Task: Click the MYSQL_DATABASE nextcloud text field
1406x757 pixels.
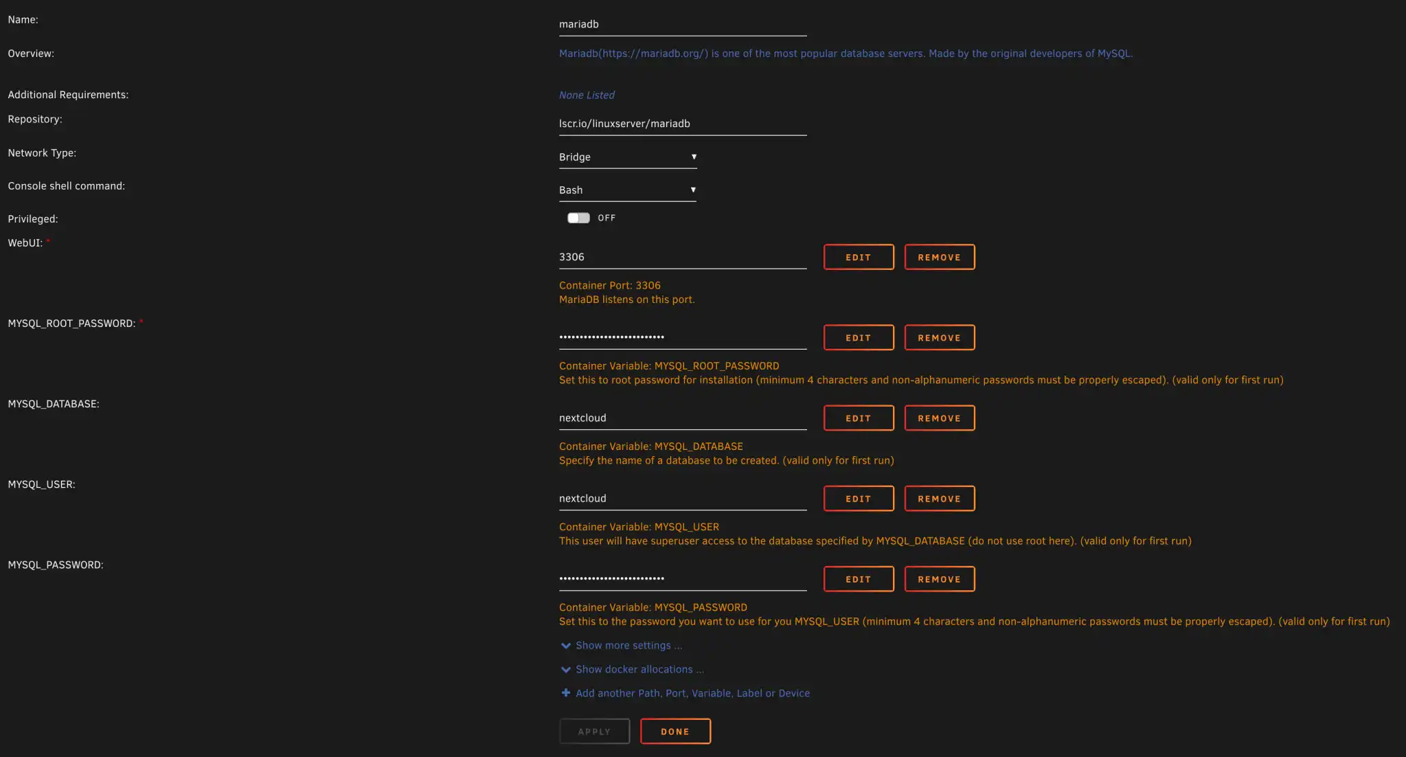Action: (682, 418)
